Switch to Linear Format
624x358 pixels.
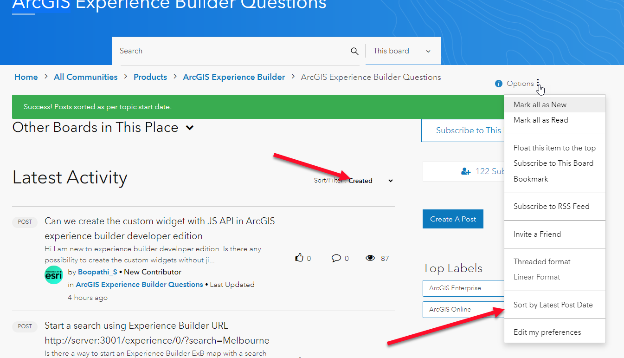pos(538,277)
